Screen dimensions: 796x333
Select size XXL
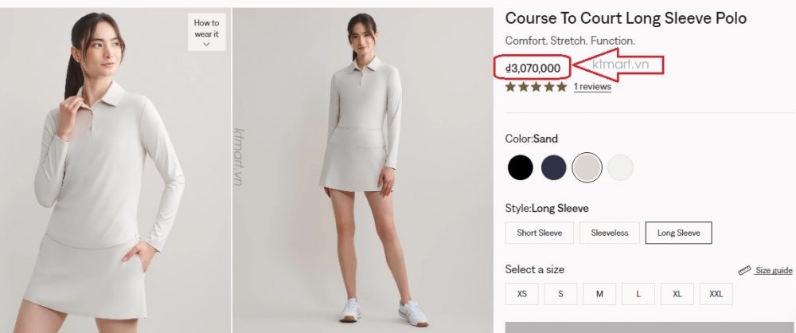(716, 294)
